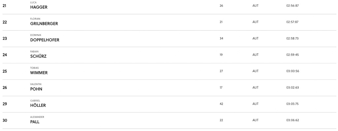Click bib number 17 for Pohn
The height and width of the screenshot is (131, 338).
point(221,87)
